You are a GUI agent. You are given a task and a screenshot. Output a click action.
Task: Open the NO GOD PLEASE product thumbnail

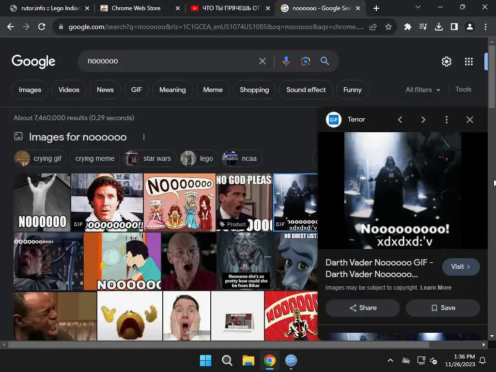(244, 202)
